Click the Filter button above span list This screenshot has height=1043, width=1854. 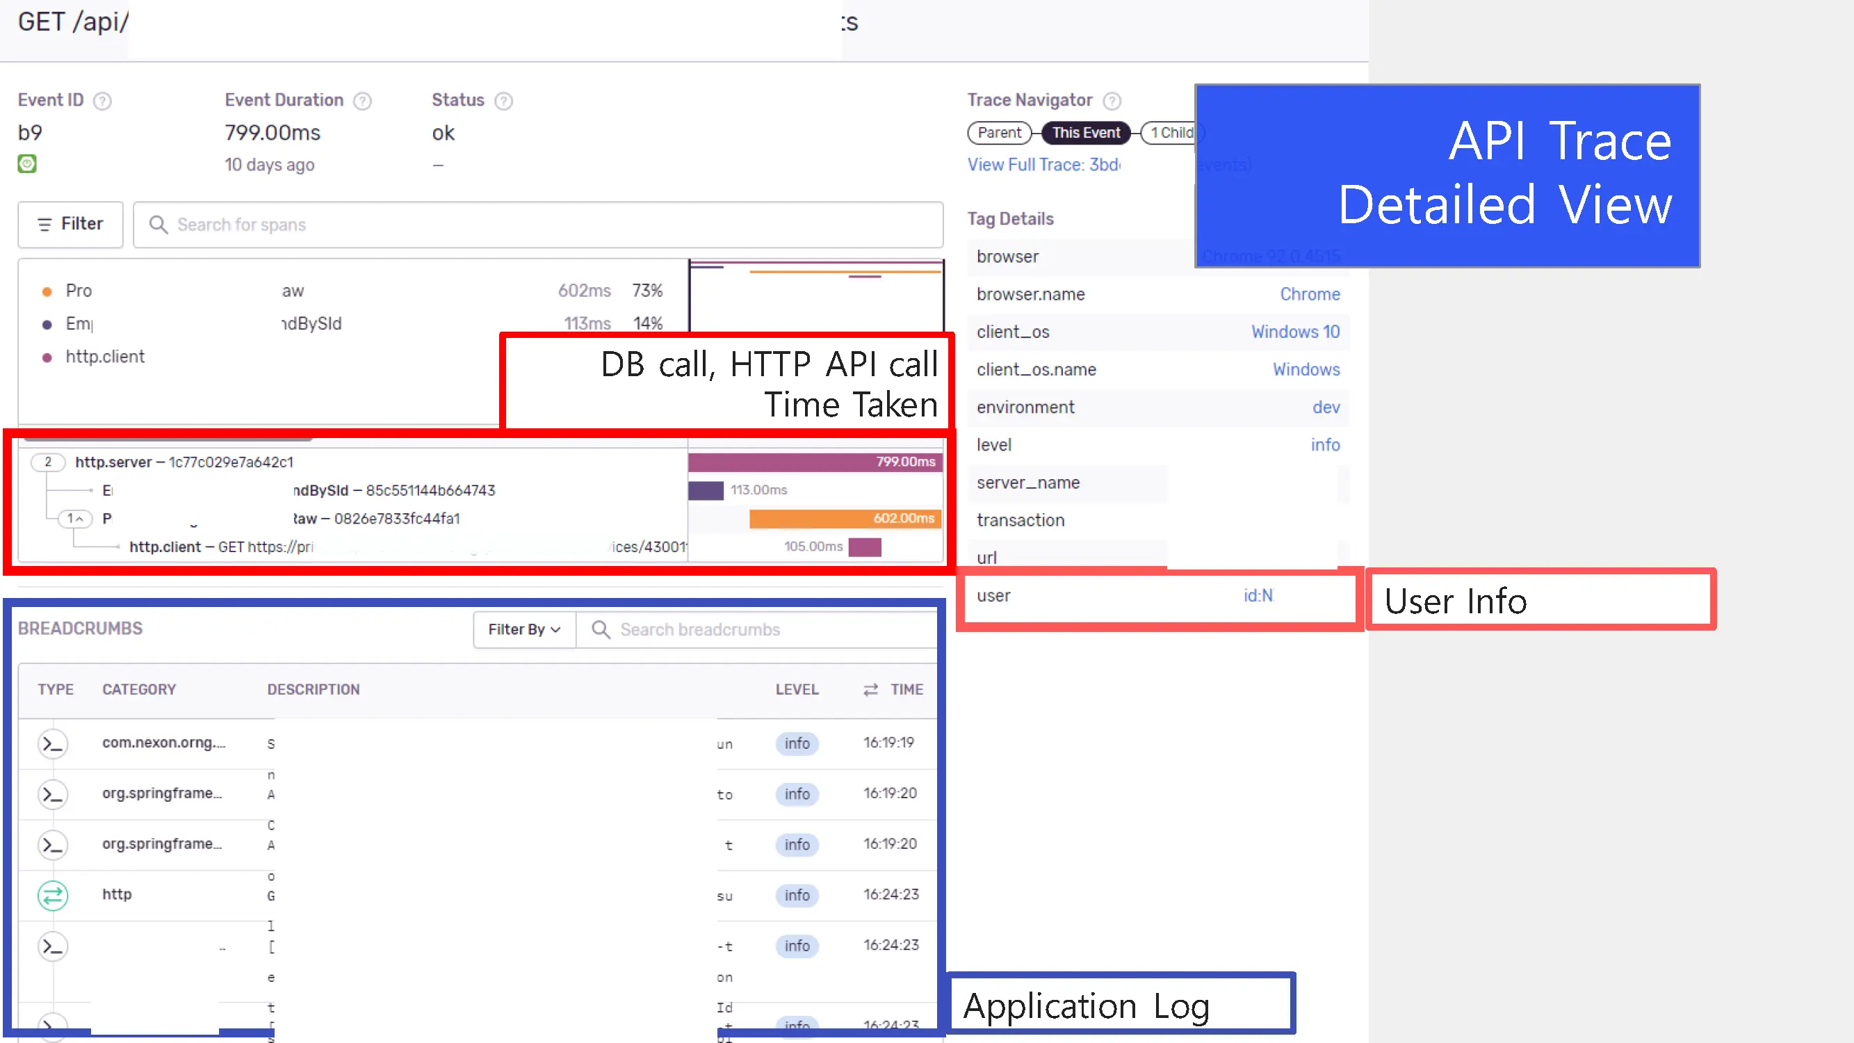(x=70, y=225)
